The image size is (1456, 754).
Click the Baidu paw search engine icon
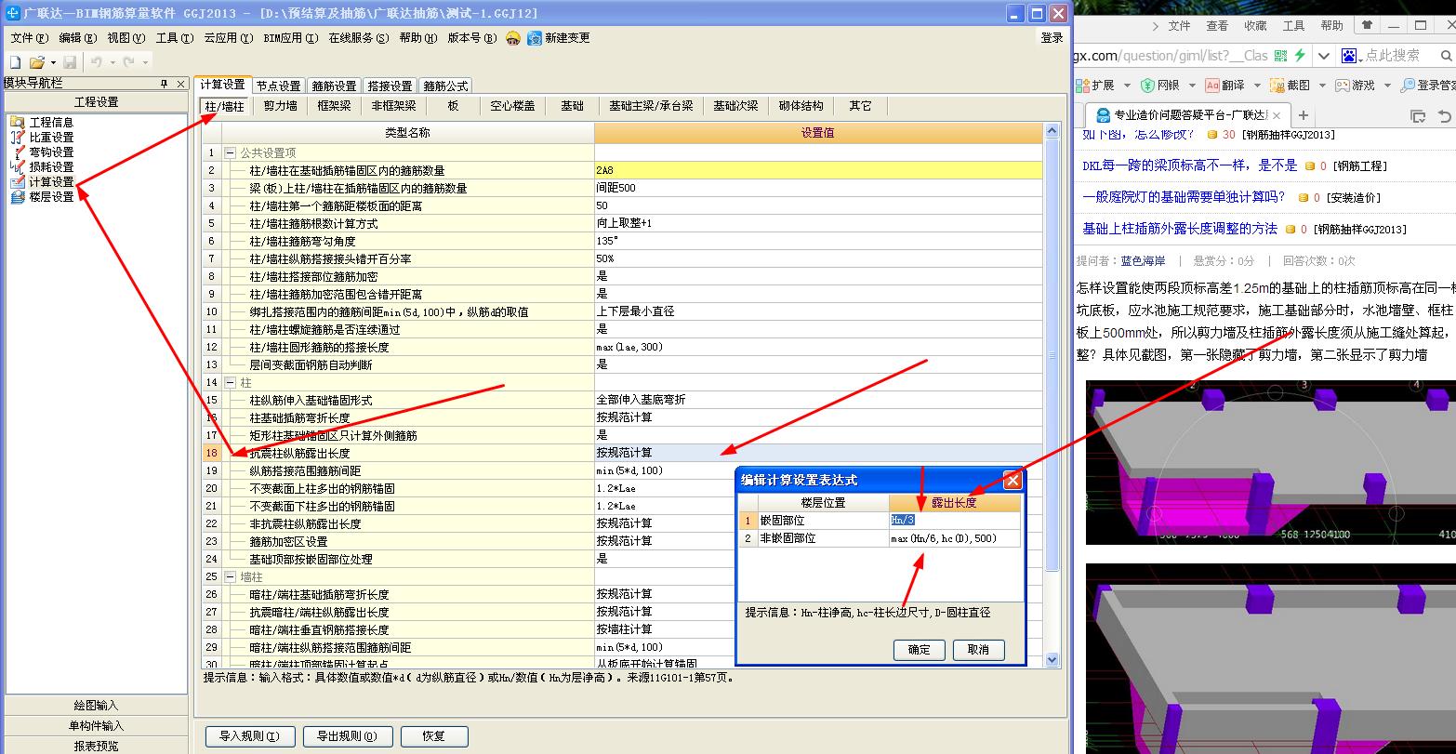[x=1348, y=56]
